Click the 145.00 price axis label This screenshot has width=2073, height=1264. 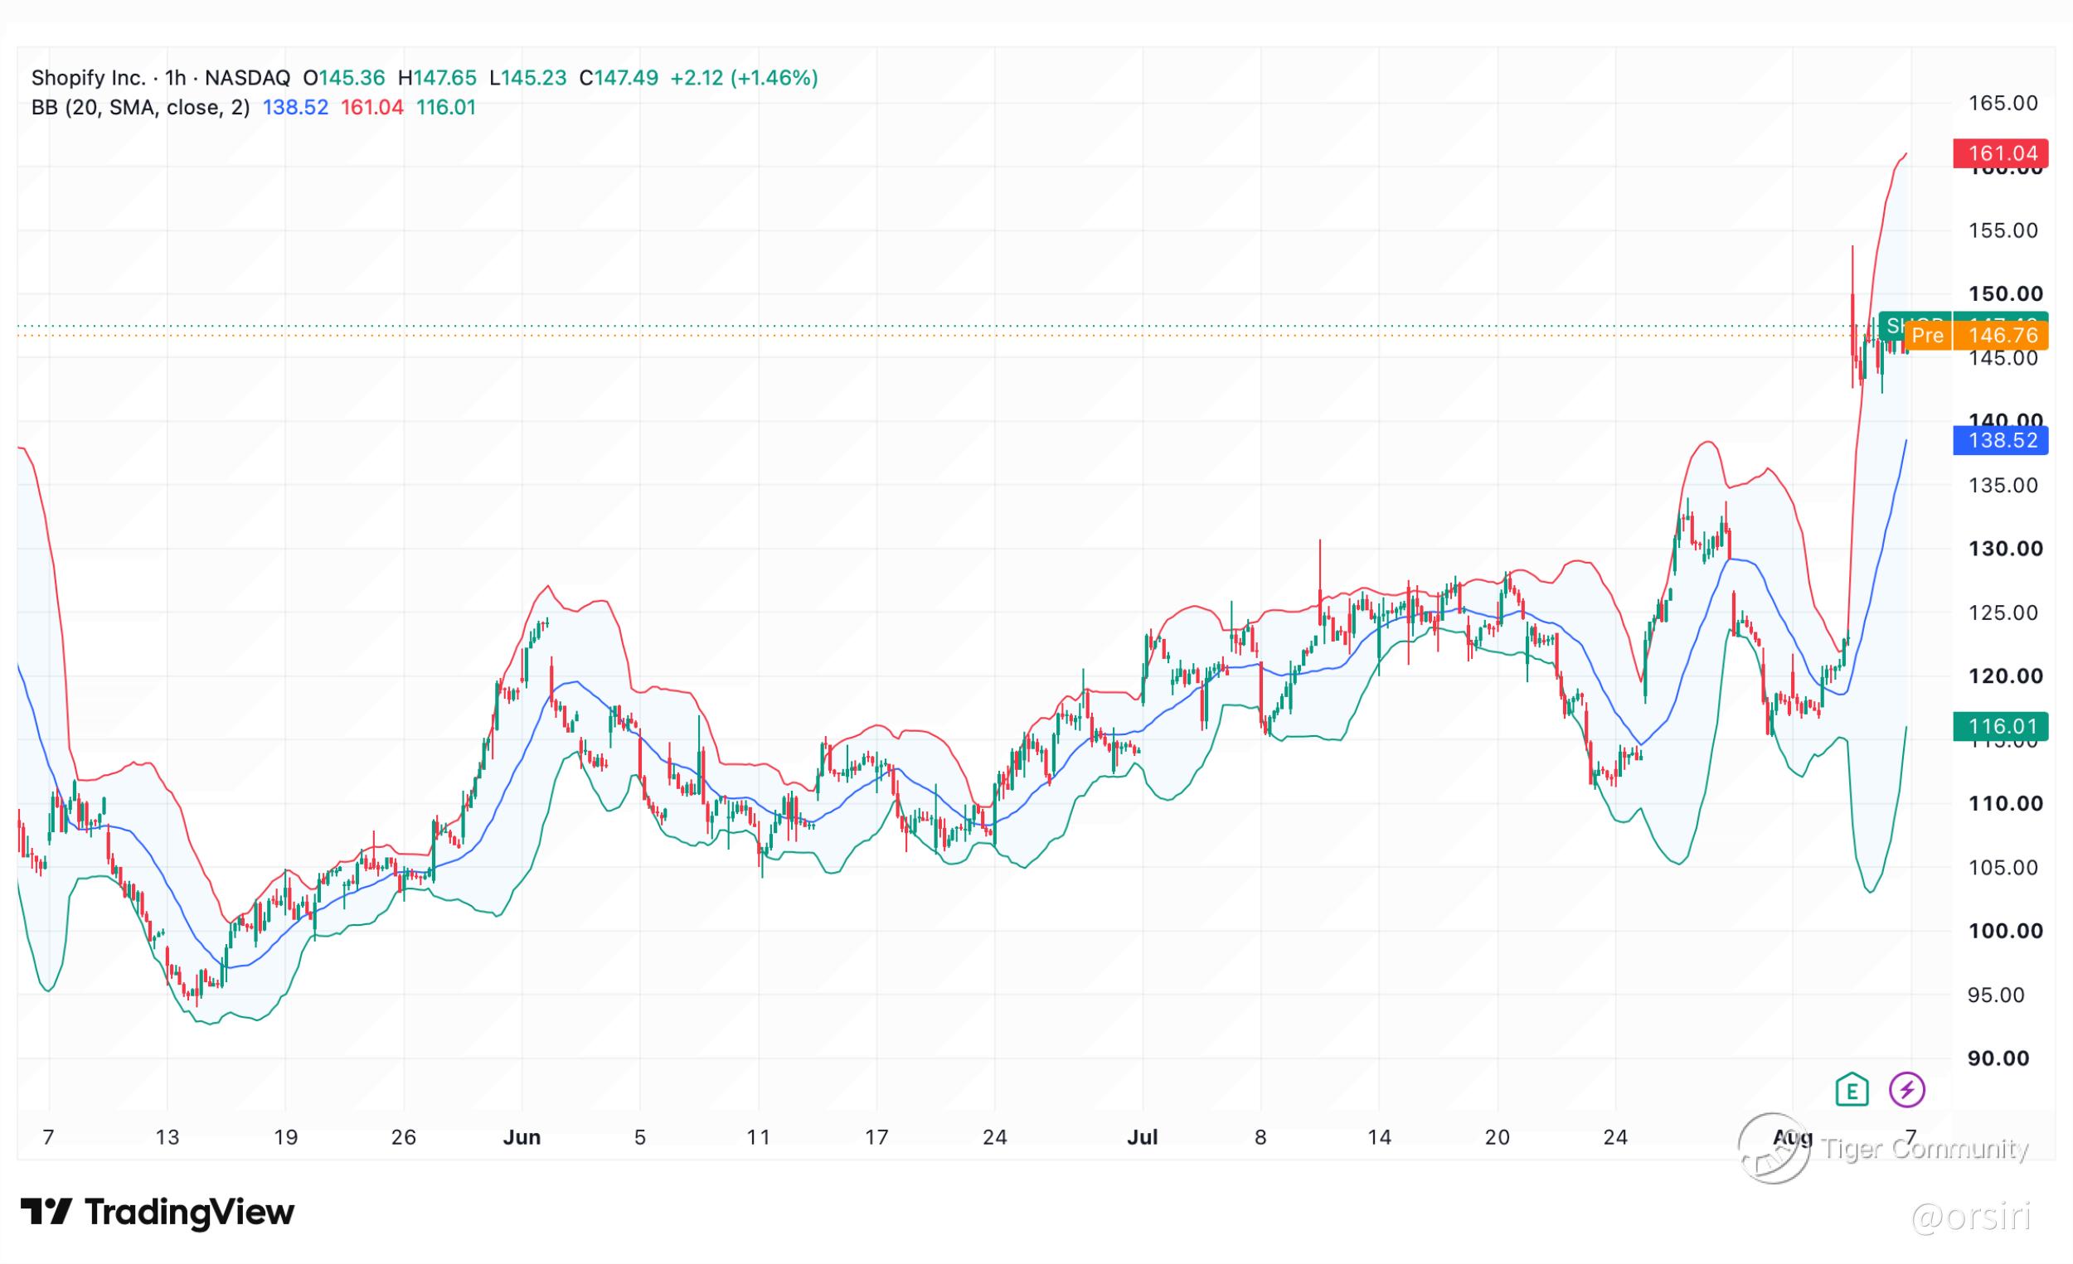(2003, 358)
